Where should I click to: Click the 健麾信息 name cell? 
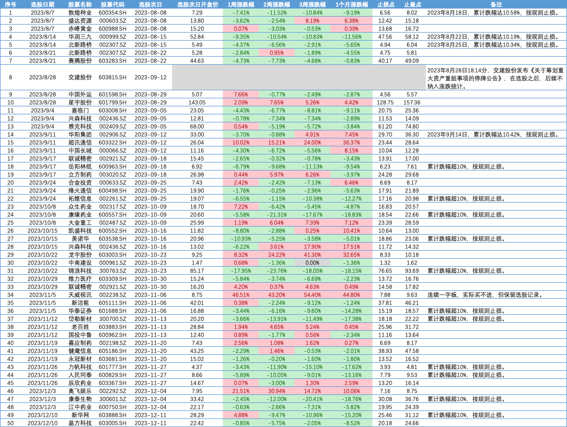(80, 351)
